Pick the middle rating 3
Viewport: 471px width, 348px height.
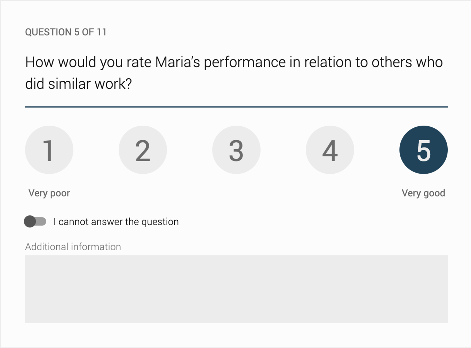(x=236, y=150)
